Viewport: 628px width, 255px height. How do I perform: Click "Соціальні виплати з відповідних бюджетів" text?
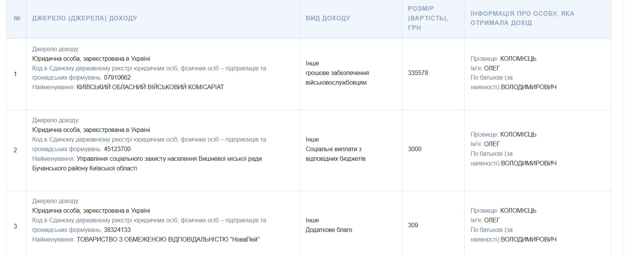point(335,154)
